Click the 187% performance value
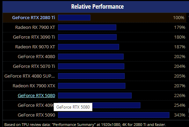 [180, 47]
